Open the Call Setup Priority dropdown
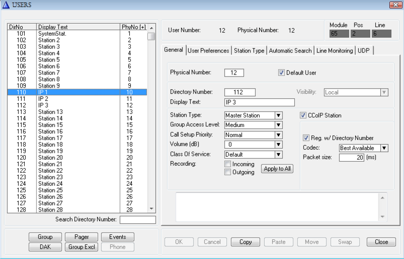The height and width of the screenshot is (259, 404). (x=278, y=135)
